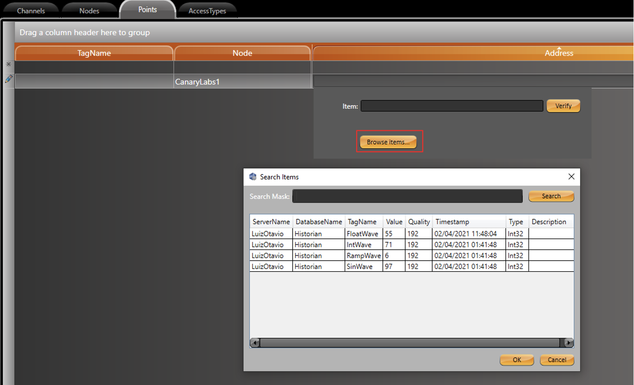
Task: Click the Search Items dialog app icon
Action: (252, 177)
